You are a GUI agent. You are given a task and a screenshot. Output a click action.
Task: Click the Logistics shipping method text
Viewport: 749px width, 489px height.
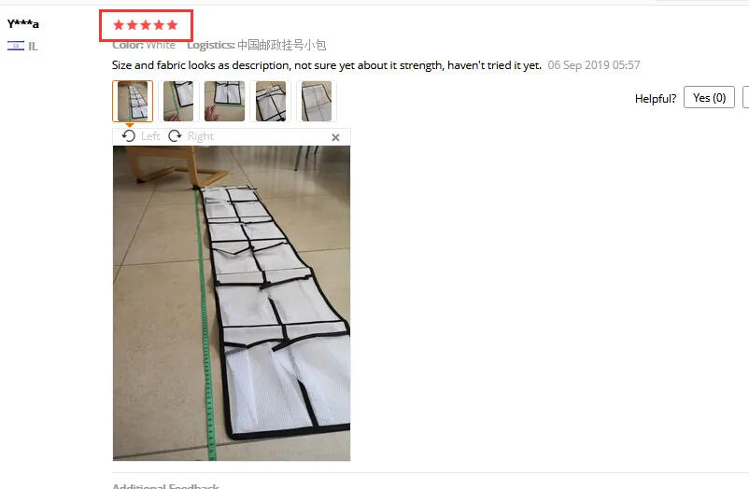(257, 45)
